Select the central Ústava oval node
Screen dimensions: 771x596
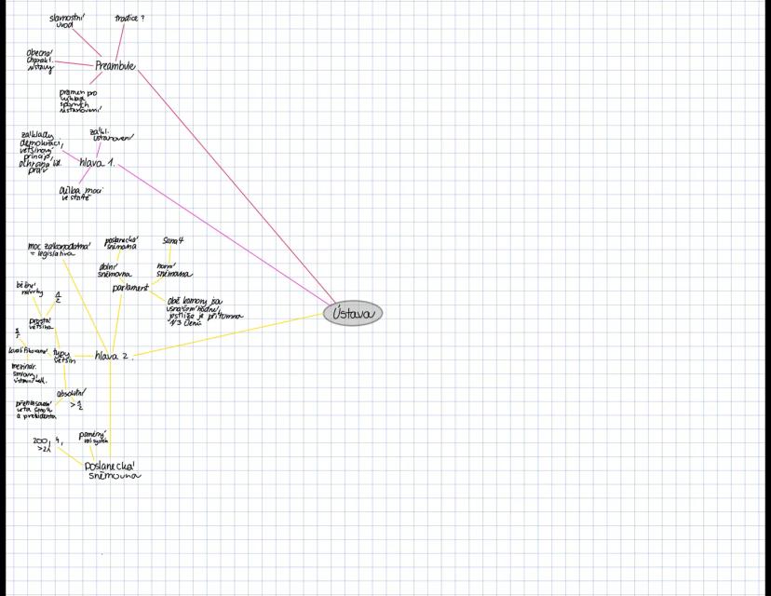click(353, 314)
